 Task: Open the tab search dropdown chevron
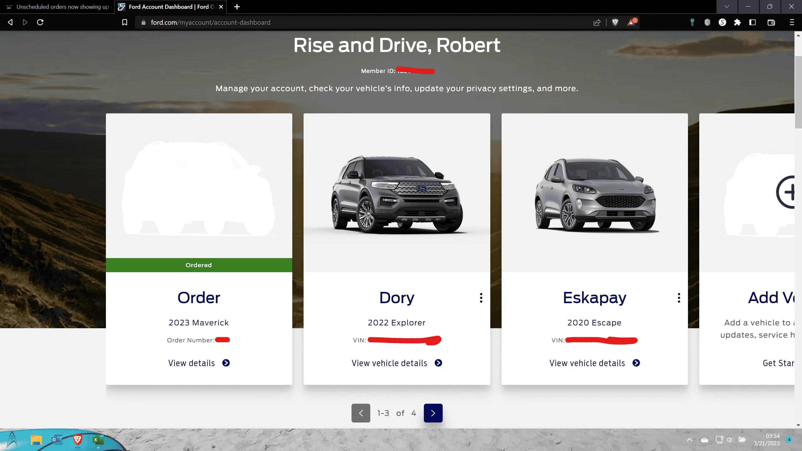point(727,7)
